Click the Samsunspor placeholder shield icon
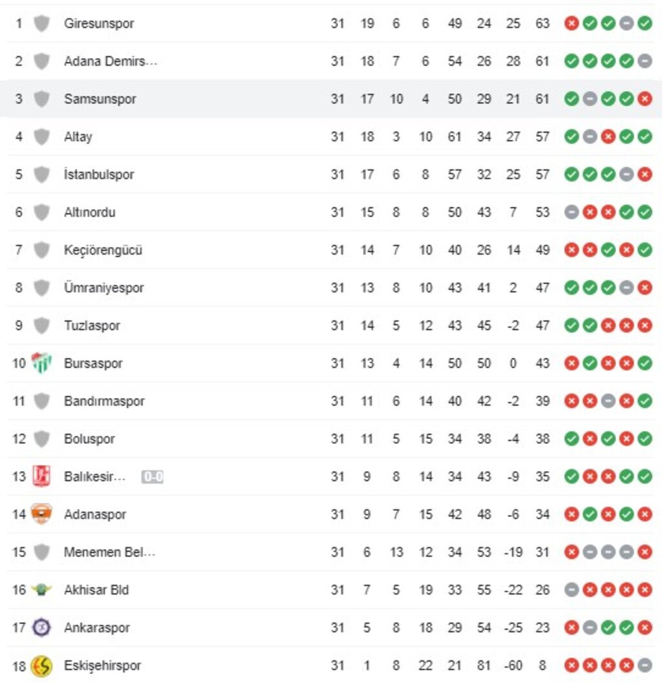662x692 pixels. pyautogui.click(x=41, y=99)
